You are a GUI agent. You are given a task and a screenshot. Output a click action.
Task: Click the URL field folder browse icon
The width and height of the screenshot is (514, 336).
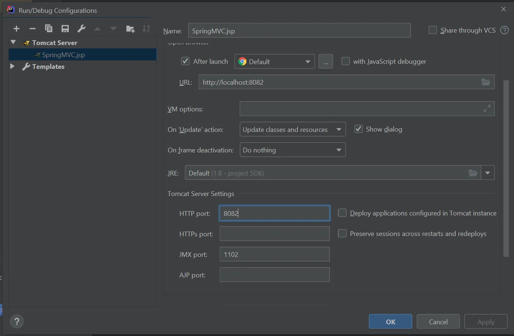(x=485, y=82)
